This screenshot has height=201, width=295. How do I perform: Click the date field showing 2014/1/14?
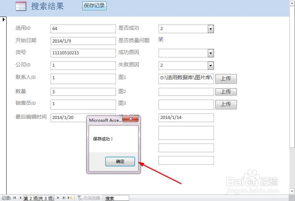pos(186,118)
